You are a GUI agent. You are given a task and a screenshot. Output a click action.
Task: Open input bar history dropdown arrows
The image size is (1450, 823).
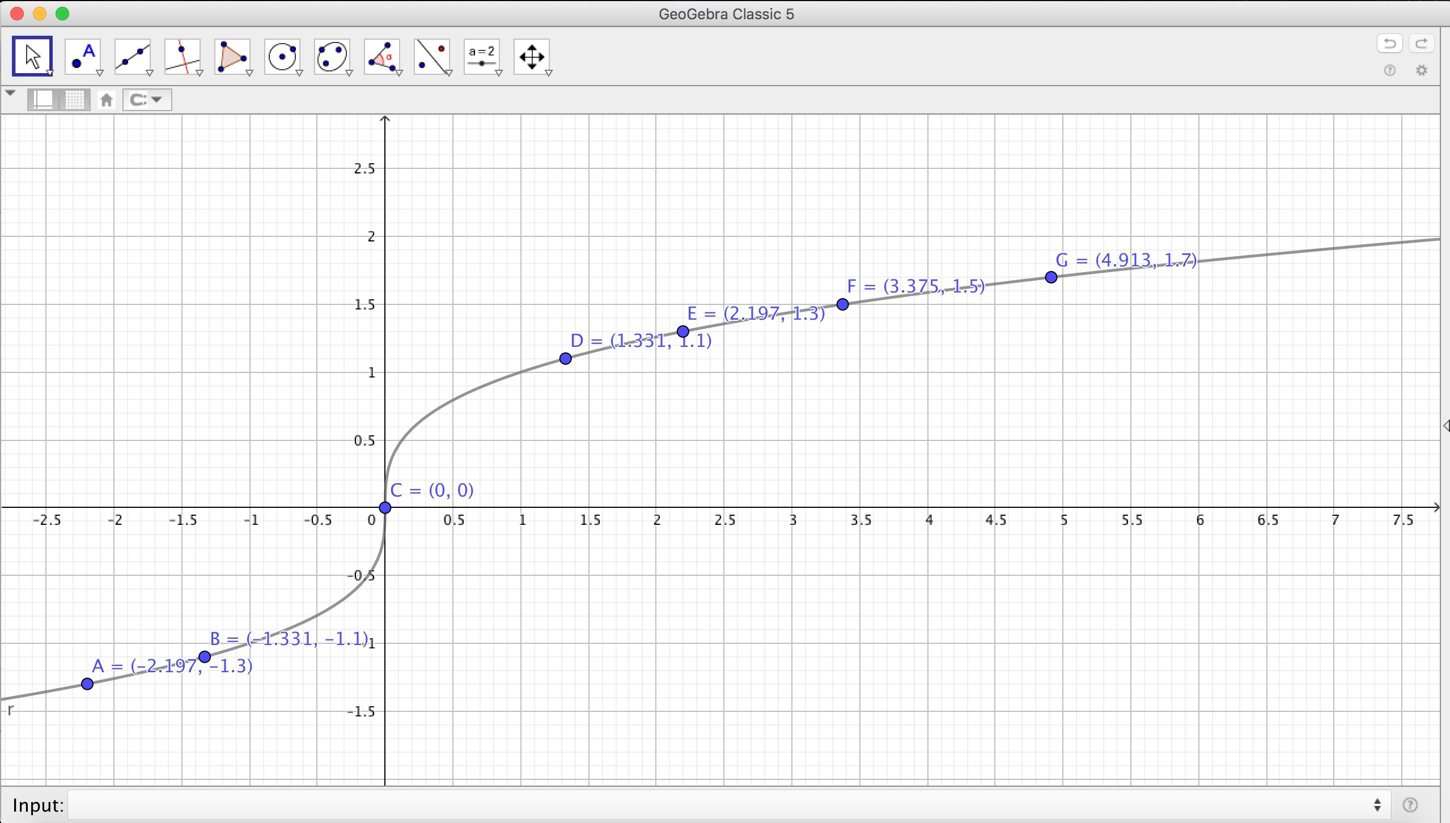click(1377, 805)
